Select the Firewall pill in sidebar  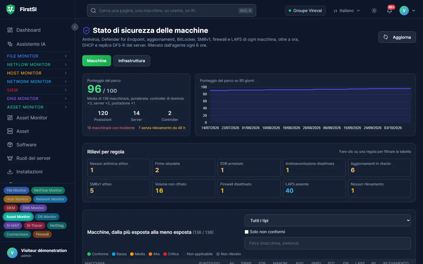[42, 234]
